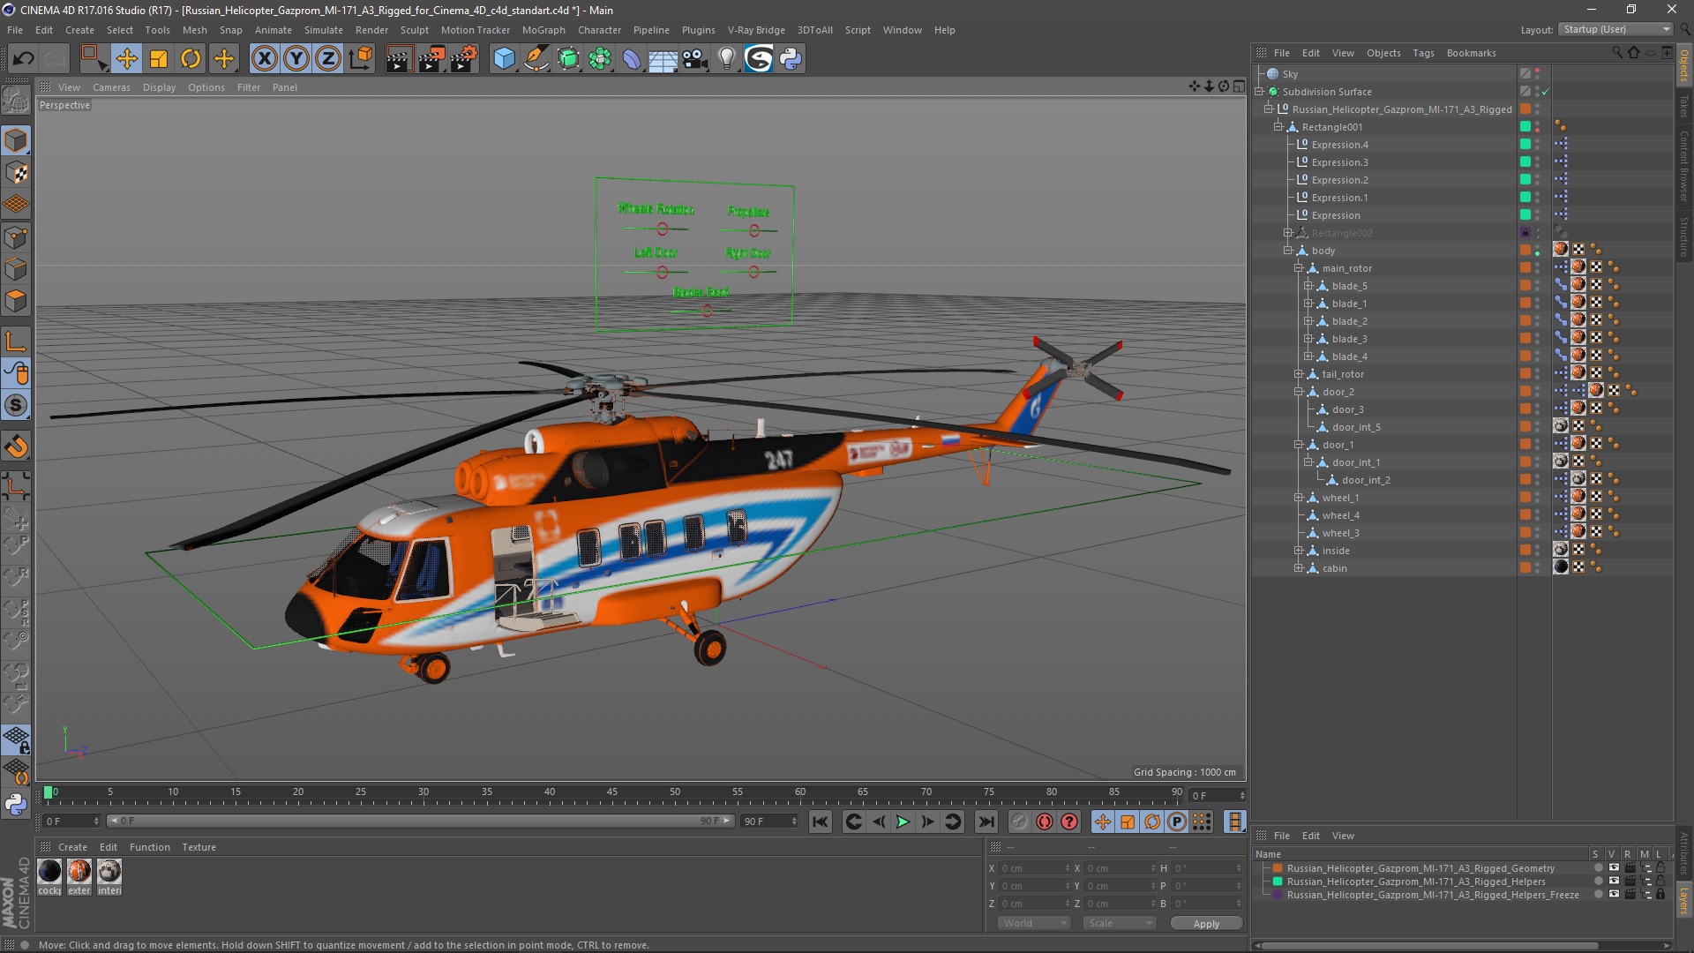The image size is (1694, 953).
Task: Enable Snap tool in left sidebar
Action: [x=16, y=405]
